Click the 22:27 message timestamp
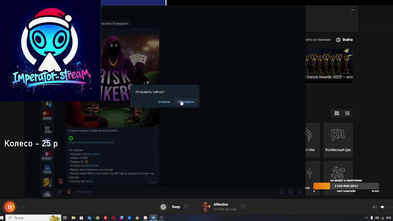Screen dimensions: 393x221 [154, 182]
